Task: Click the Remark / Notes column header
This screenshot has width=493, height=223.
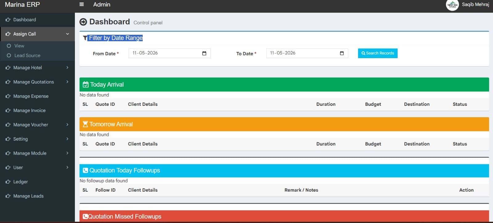Action: 301,190
